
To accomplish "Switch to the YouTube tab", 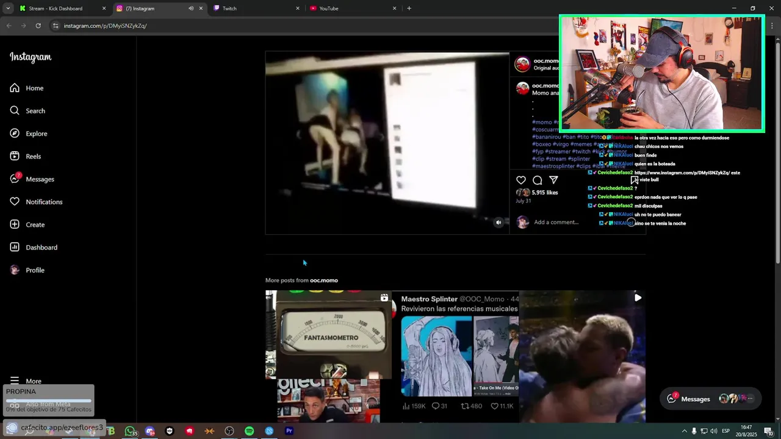I will coord(353,9).
